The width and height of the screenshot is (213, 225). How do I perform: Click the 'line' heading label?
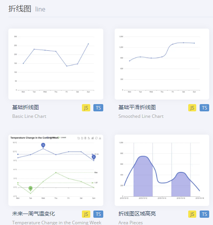40,9
